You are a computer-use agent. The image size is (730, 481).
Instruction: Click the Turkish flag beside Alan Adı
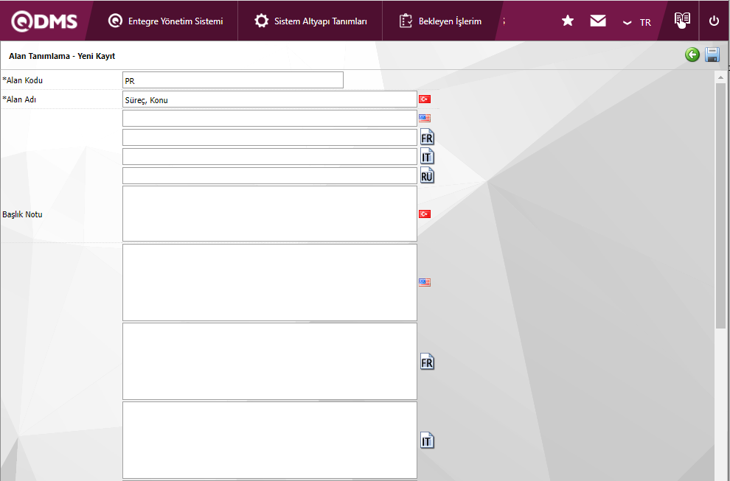[425, 99]
